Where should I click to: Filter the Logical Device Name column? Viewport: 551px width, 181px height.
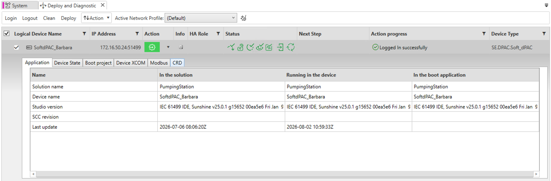84,33
